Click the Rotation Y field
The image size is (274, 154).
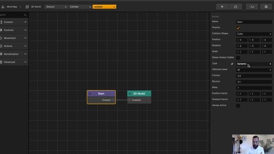point(254,46)
